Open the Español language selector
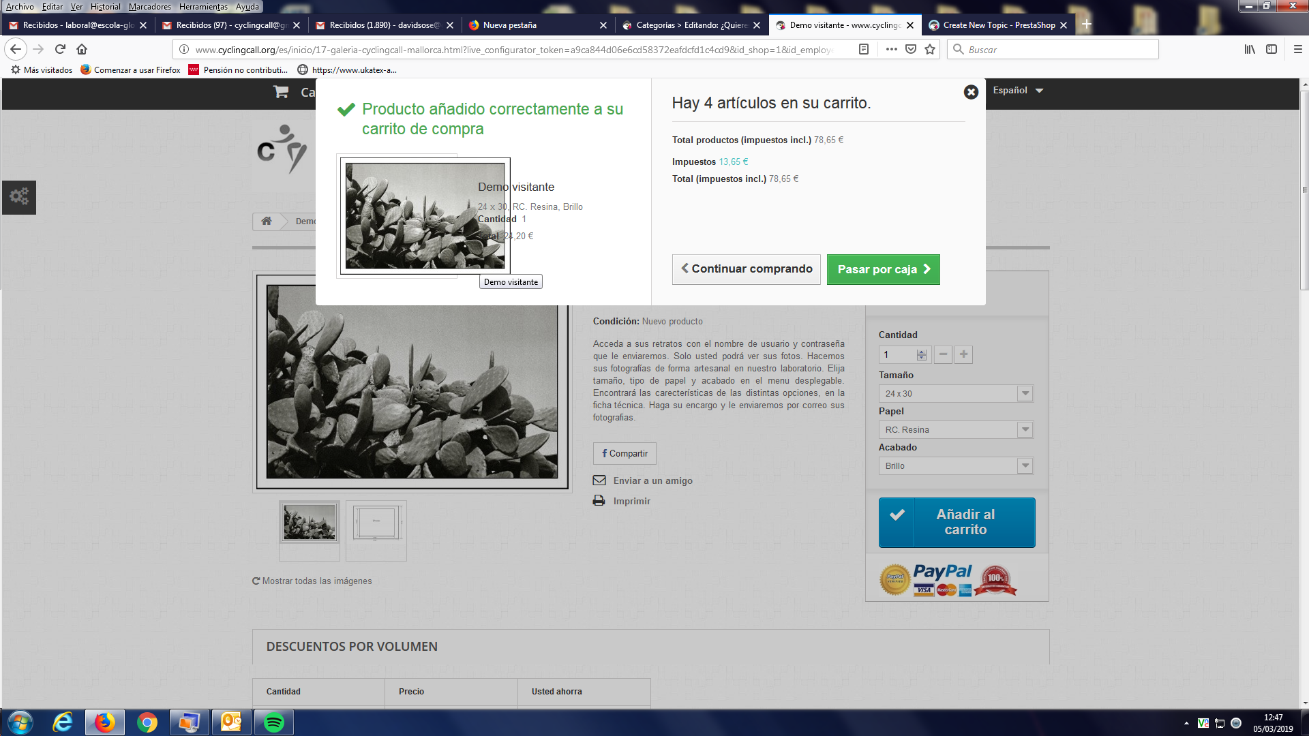1309x736 pixels. pos(1017,90)
